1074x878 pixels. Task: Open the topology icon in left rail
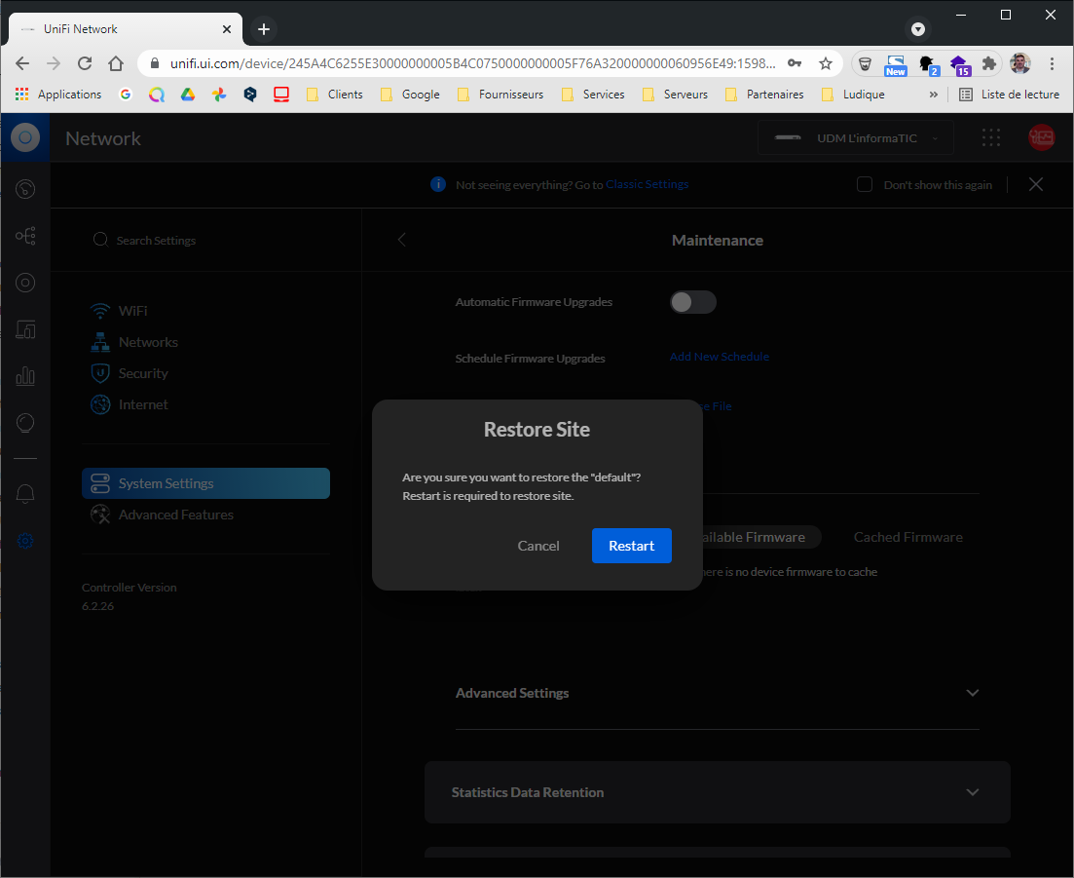(x=25, y=236)
